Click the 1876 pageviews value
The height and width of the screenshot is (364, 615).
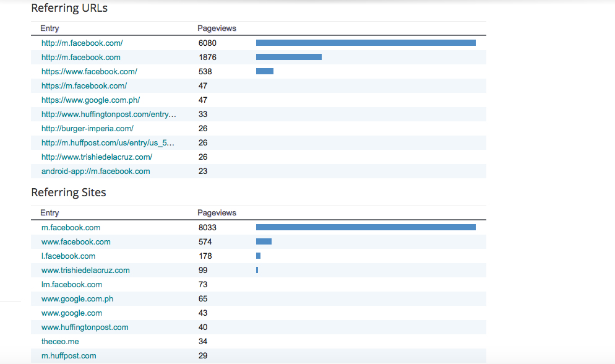pos(207,58)
